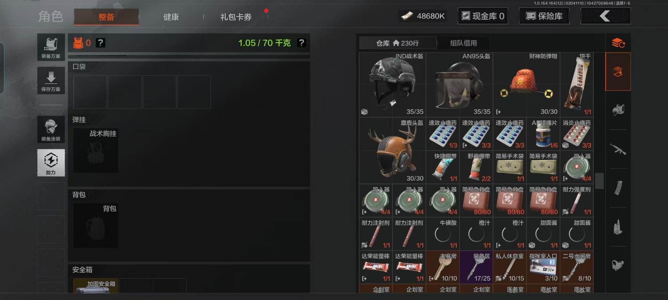This screenshot has height=300, width=668.
Task: Select the 麋鹿头盔 antler helmet item
Action: (392, 151)
